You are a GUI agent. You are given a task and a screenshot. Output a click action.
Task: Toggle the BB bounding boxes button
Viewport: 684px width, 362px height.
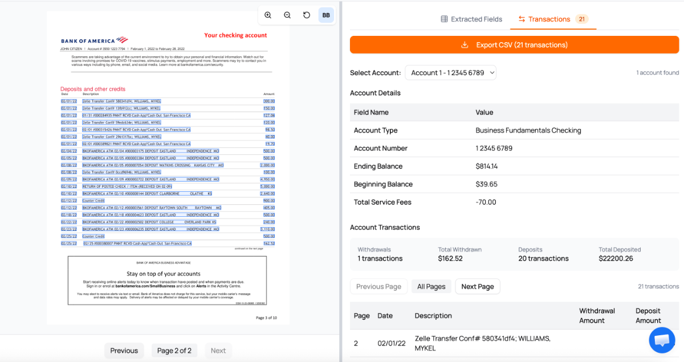pos(326,15)
